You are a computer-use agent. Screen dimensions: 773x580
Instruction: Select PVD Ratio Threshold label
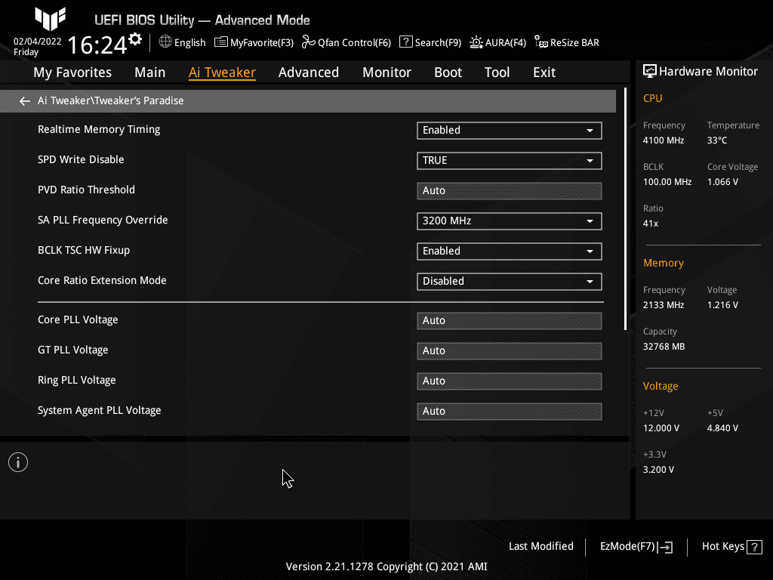(x=86, y=190)
